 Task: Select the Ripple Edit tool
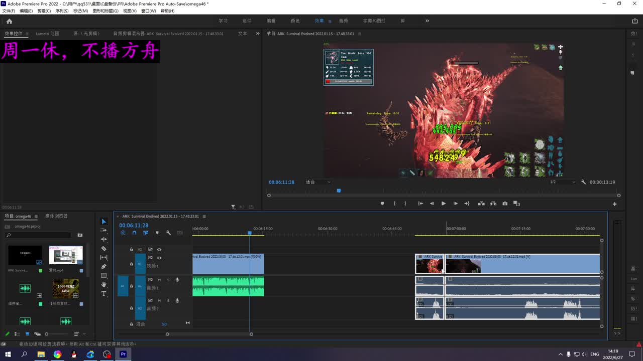tap(104, 240)
